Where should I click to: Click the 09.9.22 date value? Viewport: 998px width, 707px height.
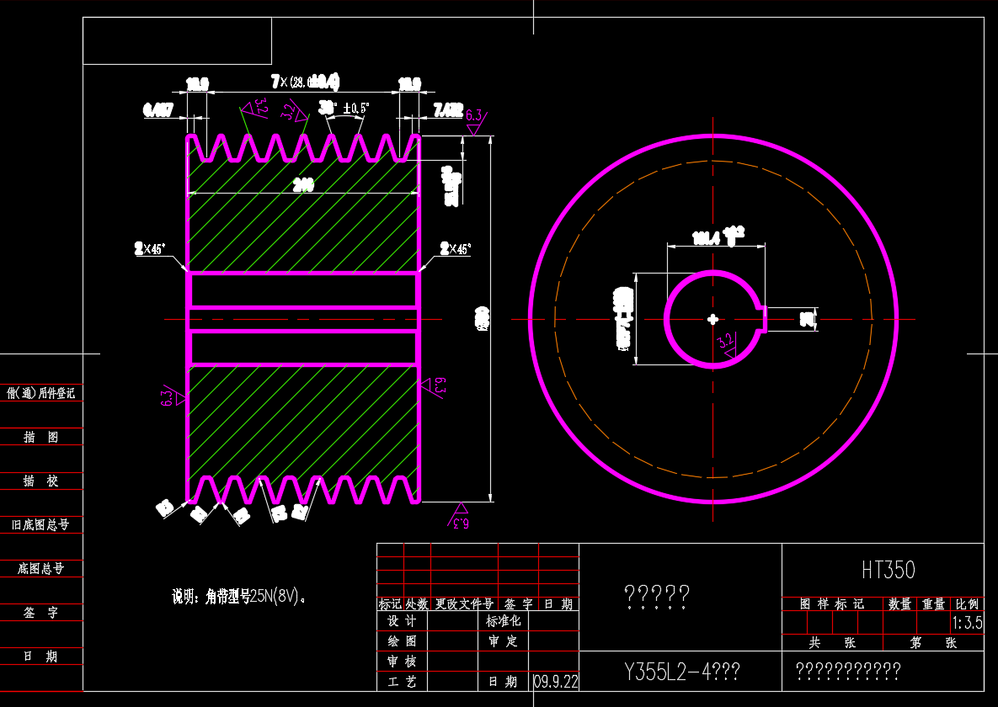(556, 682)
